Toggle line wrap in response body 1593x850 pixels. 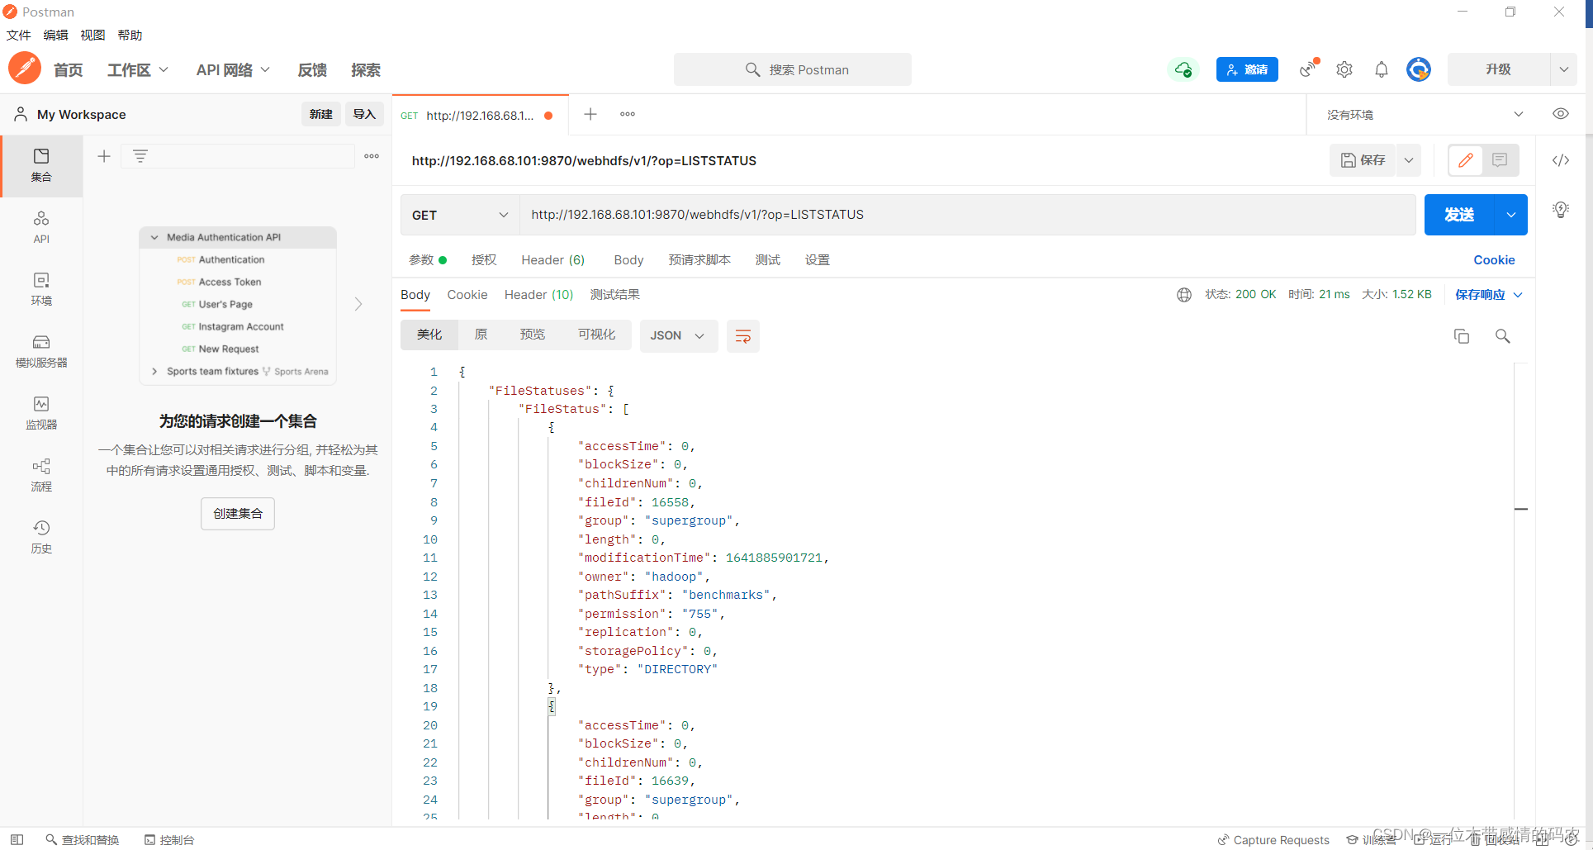(742, 336)
